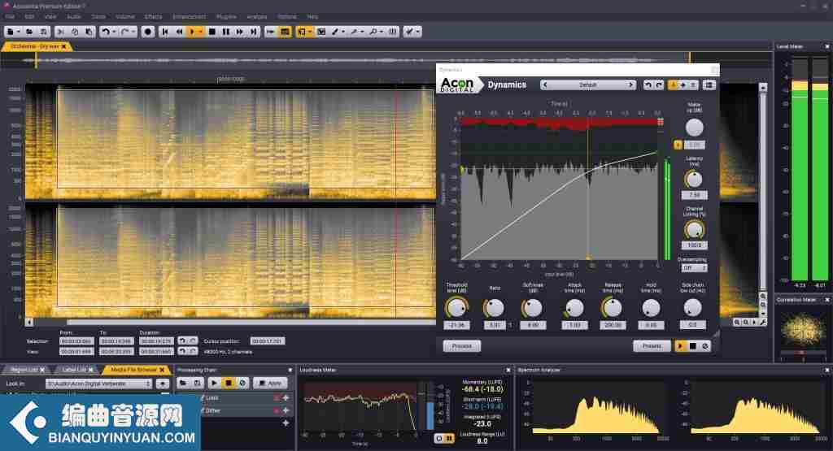Click Apply in the Processing Chain
This screenshot has height=451, width=833.
[270, 383]
